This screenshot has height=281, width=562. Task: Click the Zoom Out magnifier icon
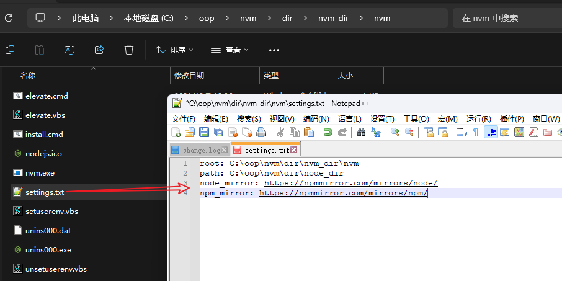tap(409, 132)
